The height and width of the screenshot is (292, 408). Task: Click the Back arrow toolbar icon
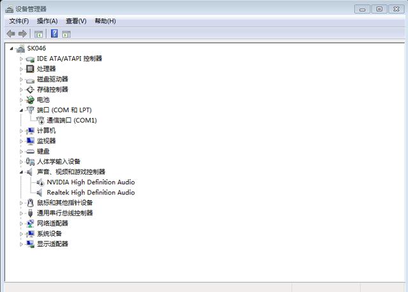coord(11,34)
